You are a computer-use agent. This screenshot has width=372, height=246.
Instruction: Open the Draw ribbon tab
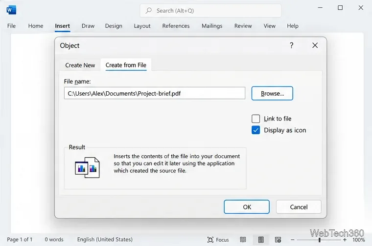pyautogui.click(x=88, y=26)
